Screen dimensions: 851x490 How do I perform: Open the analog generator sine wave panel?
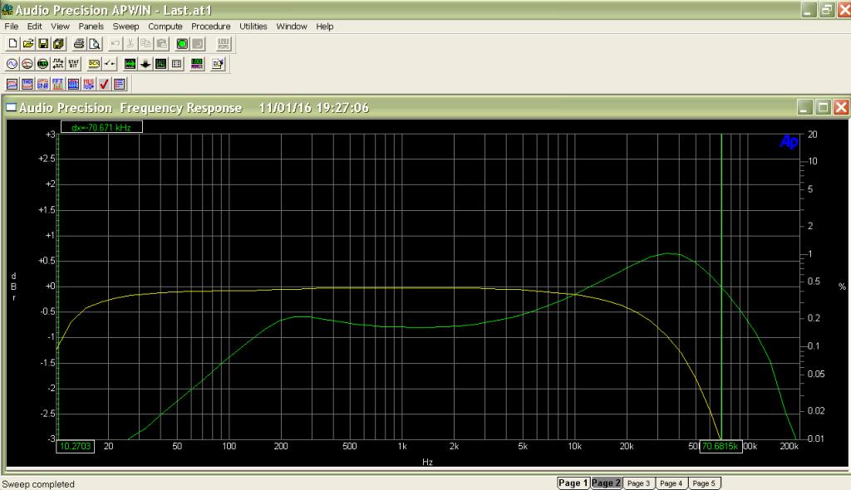[12, 64]
